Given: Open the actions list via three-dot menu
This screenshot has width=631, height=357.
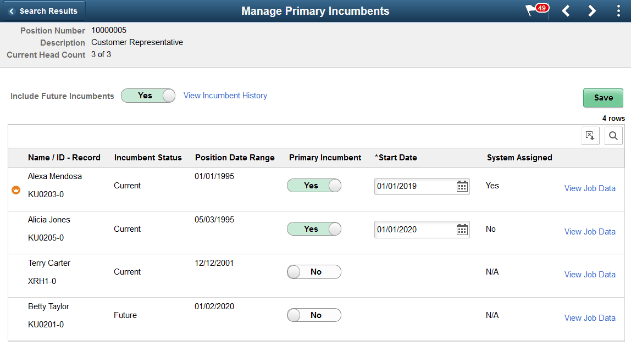Looking at the screenshot, I should 618,10.
